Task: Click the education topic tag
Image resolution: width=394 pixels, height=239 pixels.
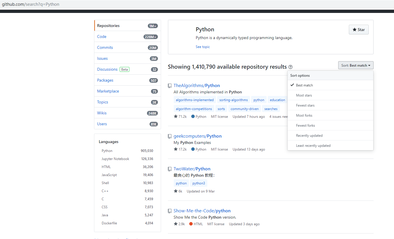Action: [278, 100]
